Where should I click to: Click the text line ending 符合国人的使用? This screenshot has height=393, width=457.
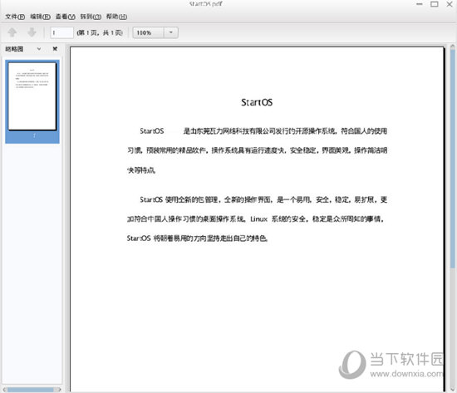tap(263, 131)
